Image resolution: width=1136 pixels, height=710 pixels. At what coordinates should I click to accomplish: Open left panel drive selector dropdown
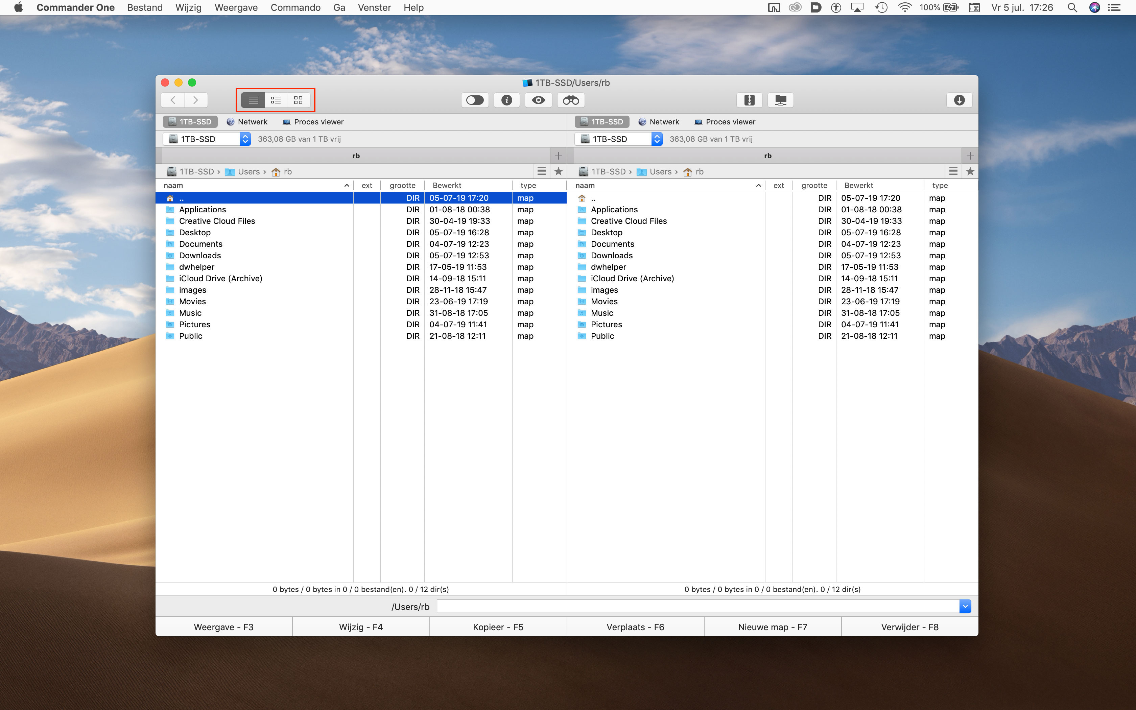pyautogui.click(x=207, y=139)
